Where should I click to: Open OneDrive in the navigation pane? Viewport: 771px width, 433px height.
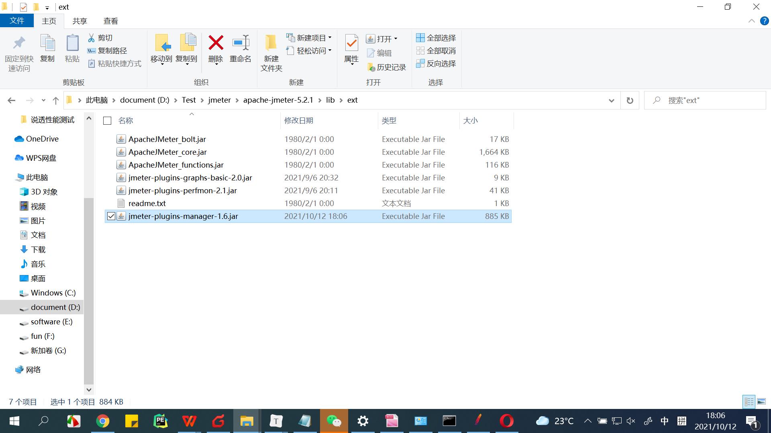click(42, 139)
